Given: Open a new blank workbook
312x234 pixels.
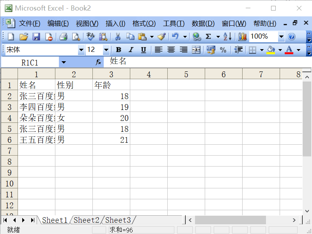Looking at the screenshot, I should (x=10, y=36).
